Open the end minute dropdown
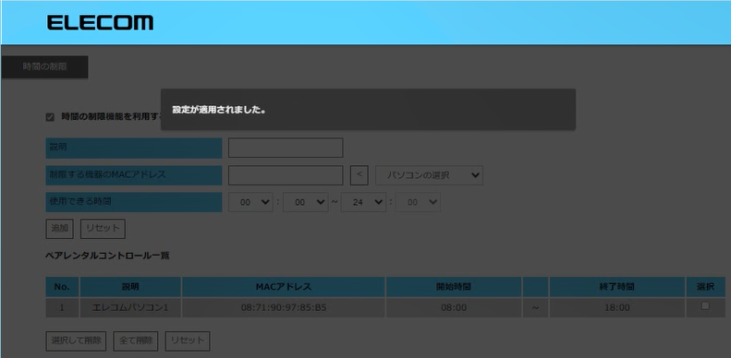This screenshot has height=358, width=731. click(418, 202)
